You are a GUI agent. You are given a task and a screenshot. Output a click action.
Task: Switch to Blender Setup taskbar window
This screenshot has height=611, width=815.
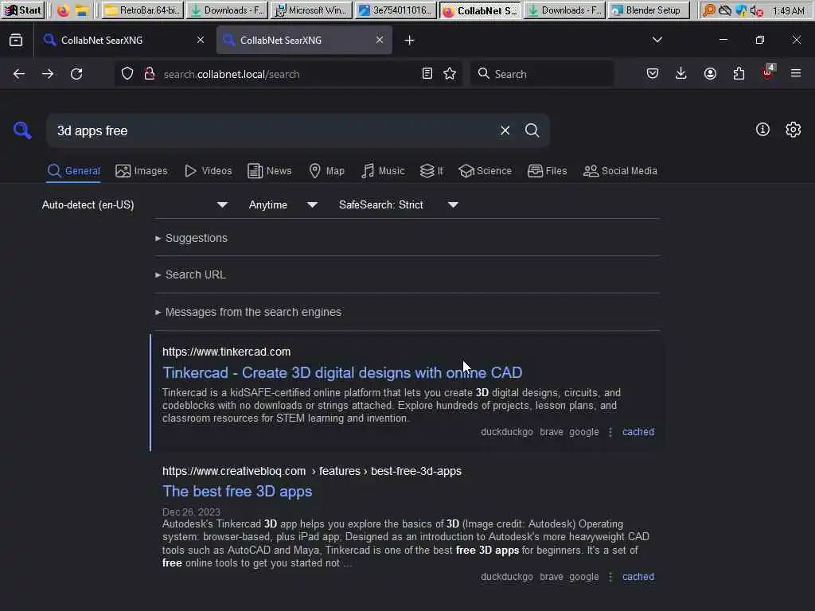648,10
